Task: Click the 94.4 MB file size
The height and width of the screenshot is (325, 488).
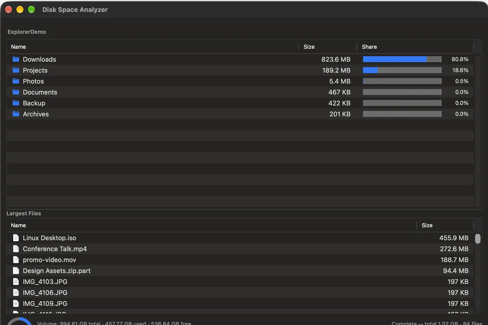Action: 456,271
